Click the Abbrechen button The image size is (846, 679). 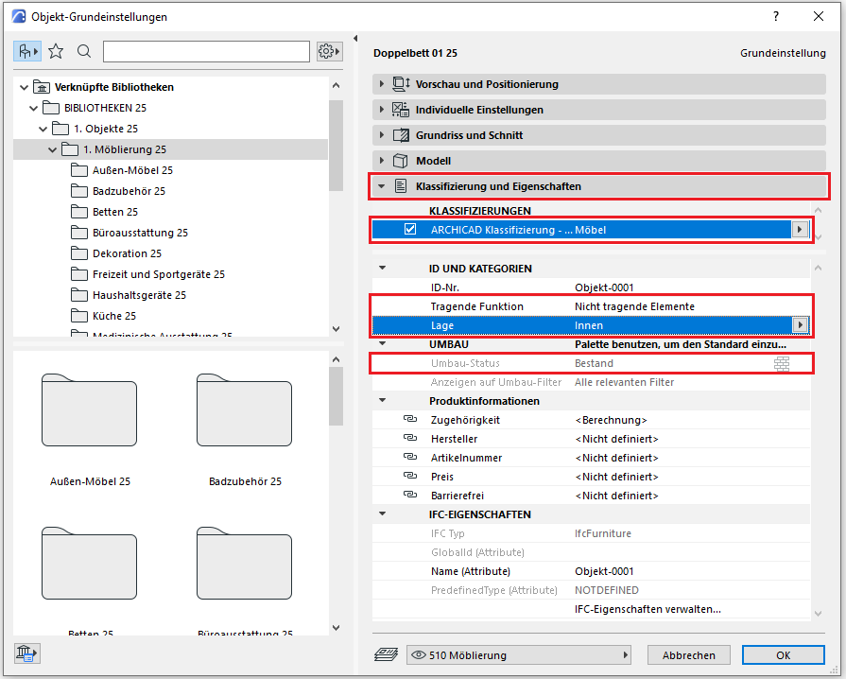tap(688, 655)
